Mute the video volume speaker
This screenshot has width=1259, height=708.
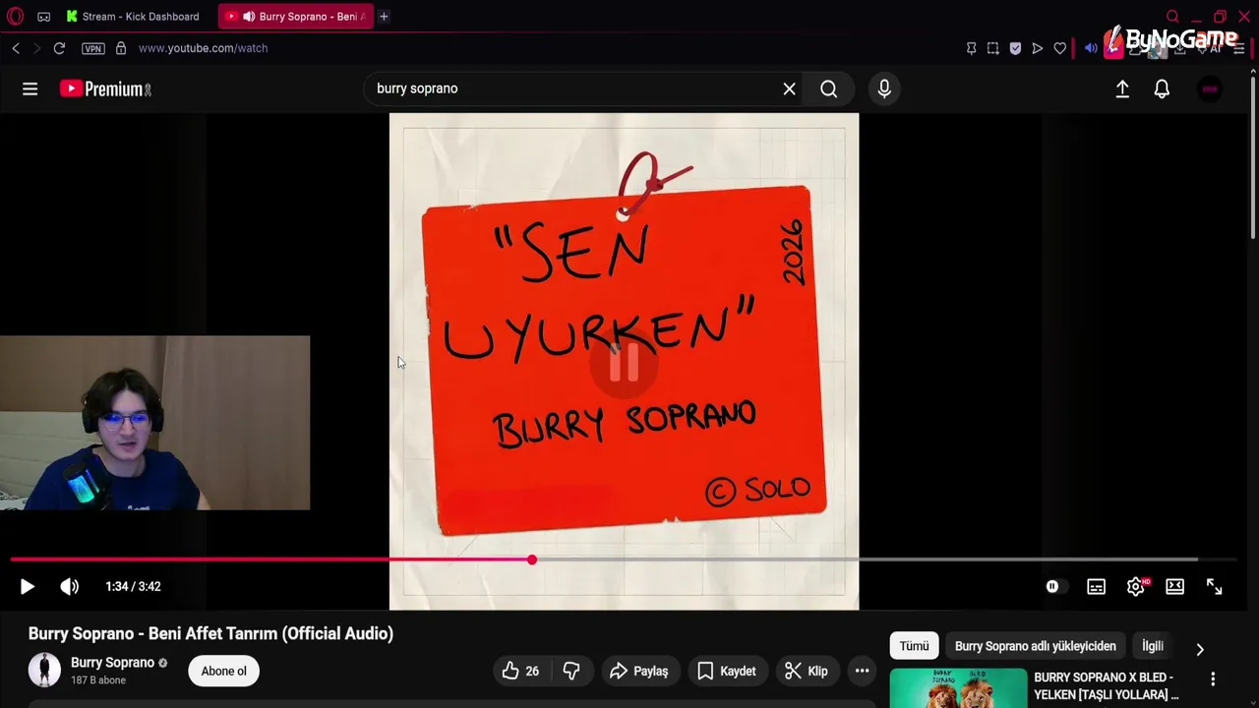pyautogui.click(x=69, y=587)
